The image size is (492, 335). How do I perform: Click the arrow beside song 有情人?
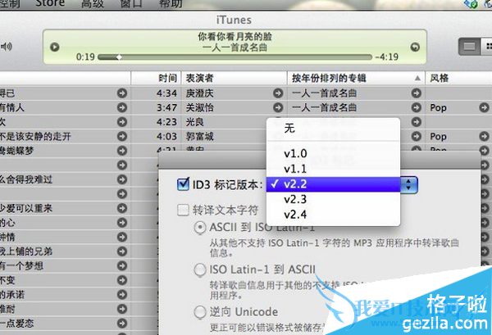(x=122, y=107)
